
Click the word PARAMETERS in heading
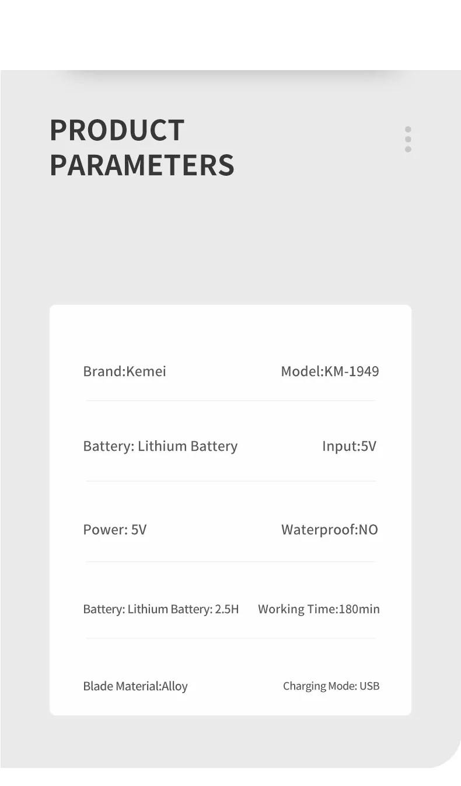pyautogui.click(x=142, y=165)
